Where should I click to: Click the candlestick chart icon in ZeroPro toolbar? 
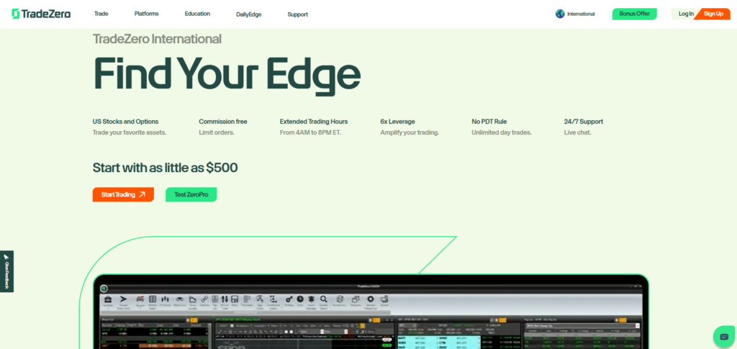(x=165, y=299)
